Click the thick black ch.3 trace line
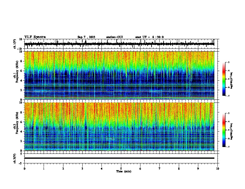The width and height of the screenshot is (245, 189). (119, 158)
